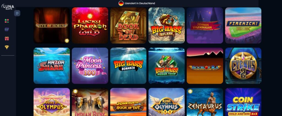Launch Razor Shark game

[51, 66]
